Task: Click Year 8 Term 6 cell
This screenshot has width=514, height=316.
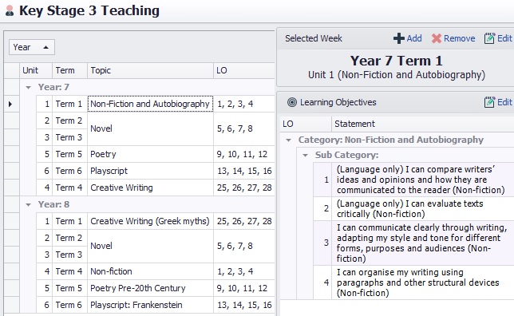Action: click(69, 305)
